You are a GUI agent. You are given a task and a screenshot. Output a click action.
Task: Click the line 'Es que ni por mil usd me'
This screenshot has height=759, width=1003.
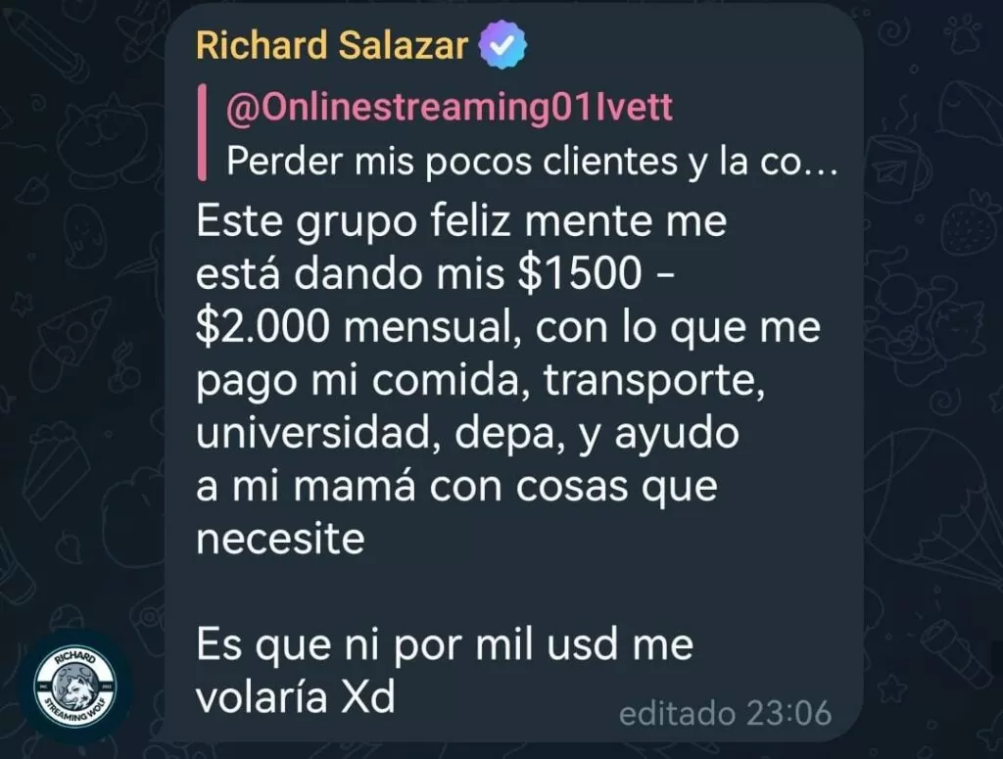tap(445, 643)
